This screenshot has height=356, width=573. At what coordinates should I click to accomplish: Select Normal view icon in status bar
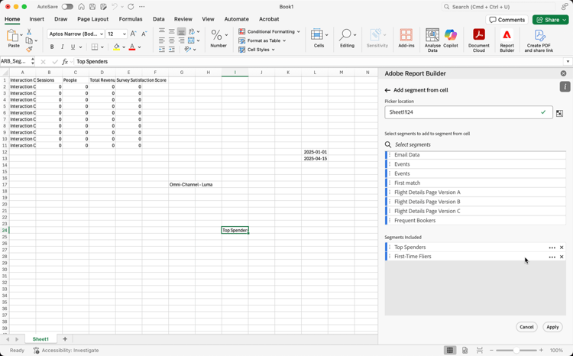450,350
